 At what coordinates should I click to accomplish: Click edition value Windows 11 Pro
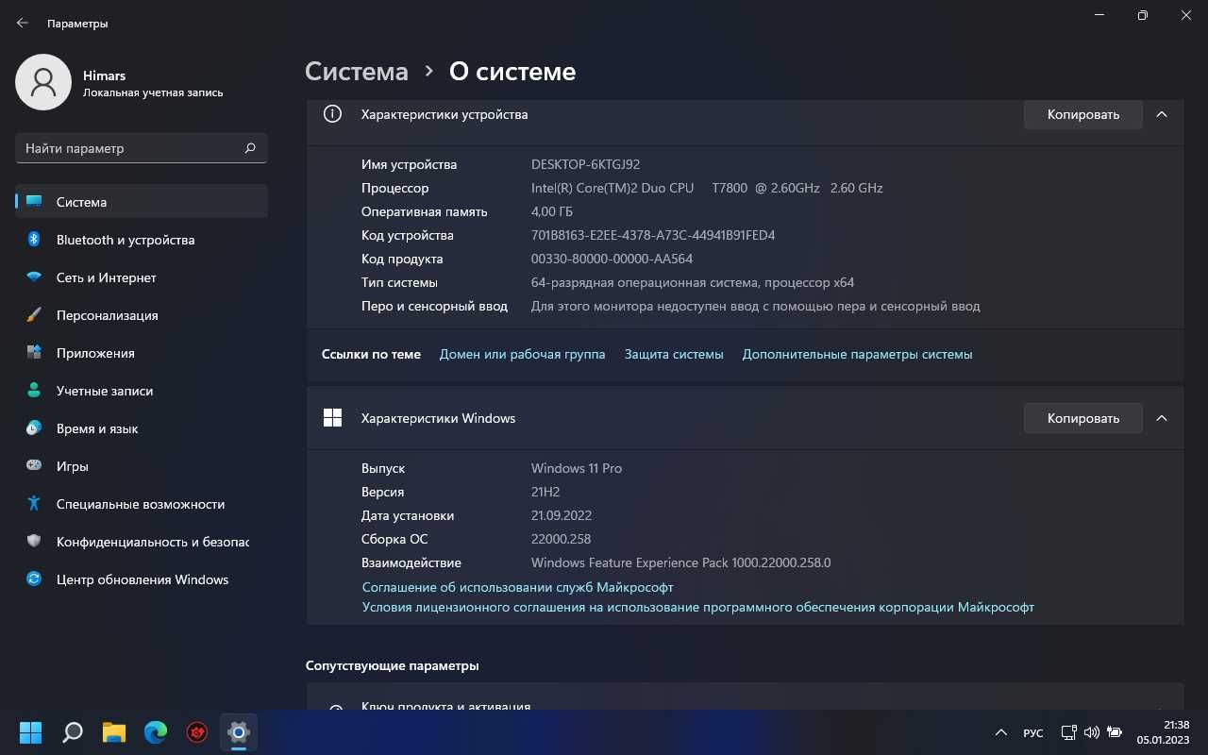click(x=577, y=468)
